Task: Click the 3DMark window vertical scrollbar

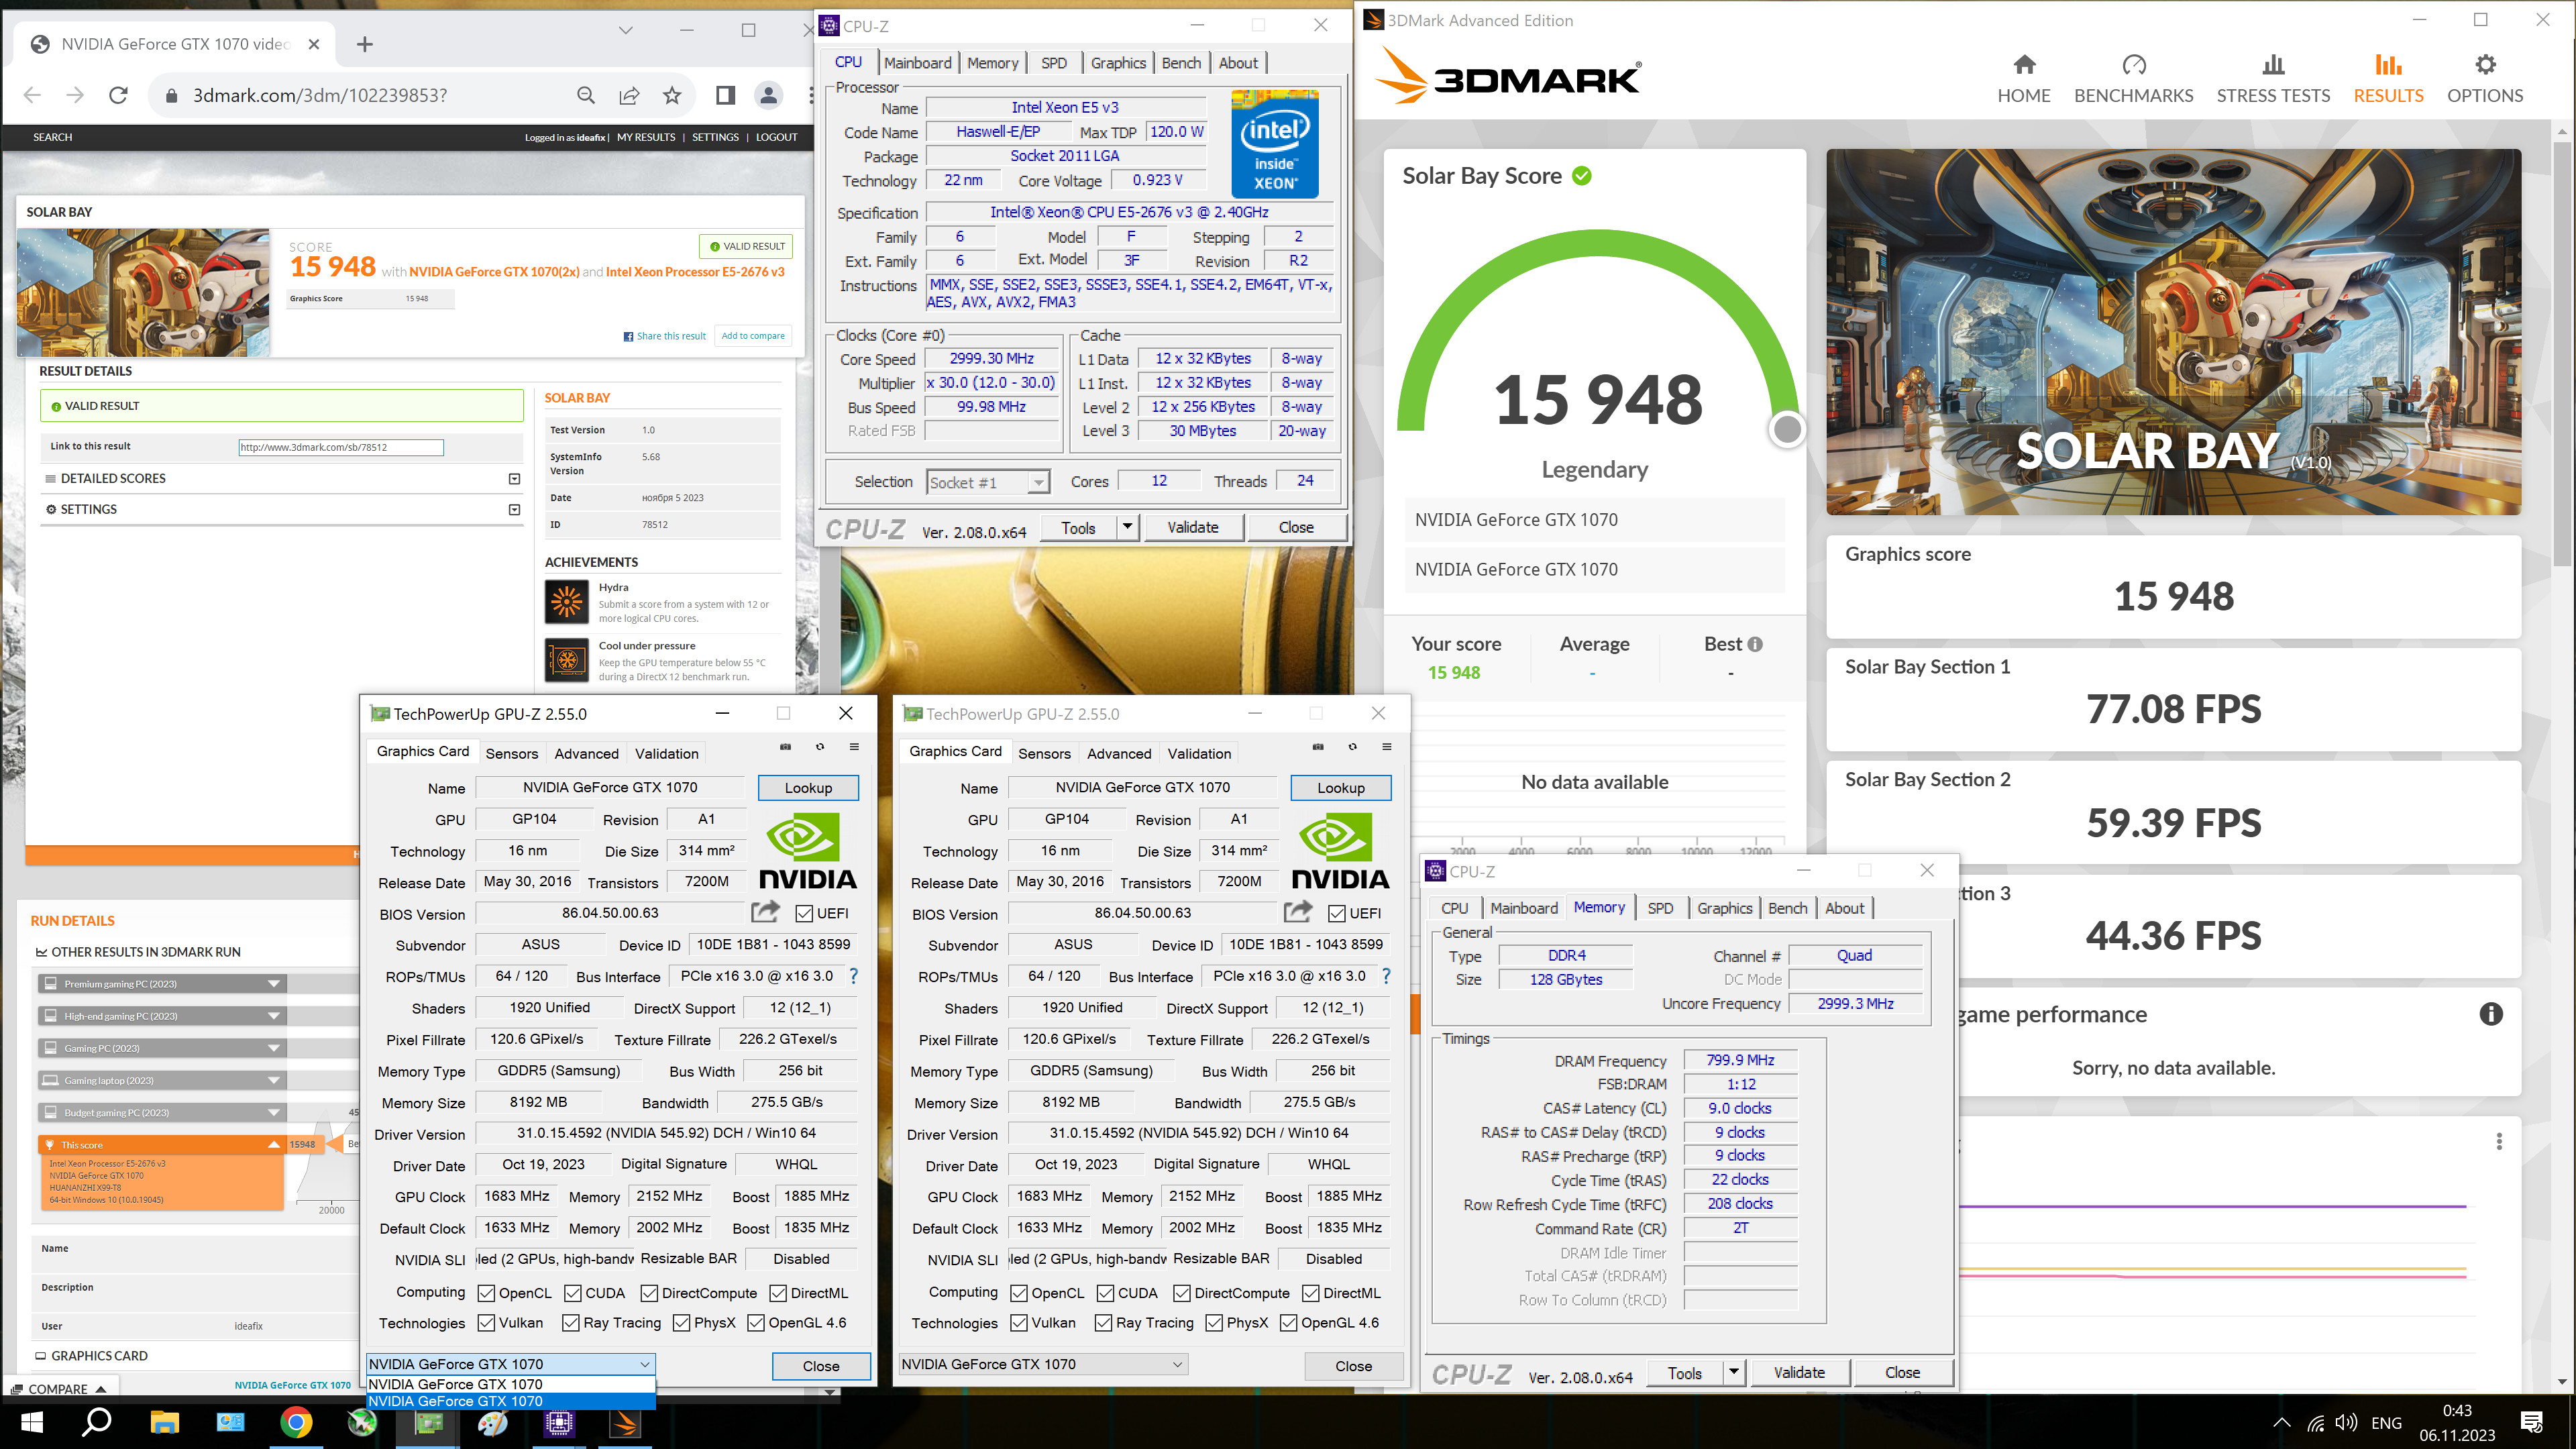Action: (2562, 355)
